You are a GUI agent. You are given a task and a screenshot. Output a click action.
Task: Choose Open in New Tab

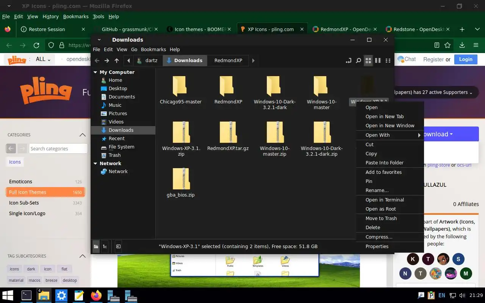(390, 116)
